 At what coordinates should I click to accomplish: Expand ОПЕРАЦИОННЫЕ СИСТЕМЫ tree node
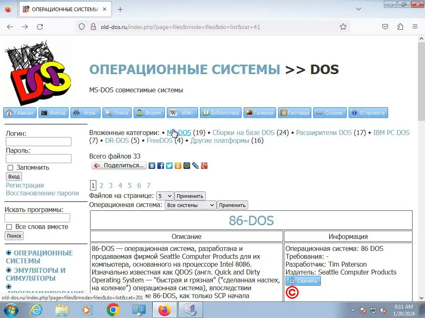point(9,253)
